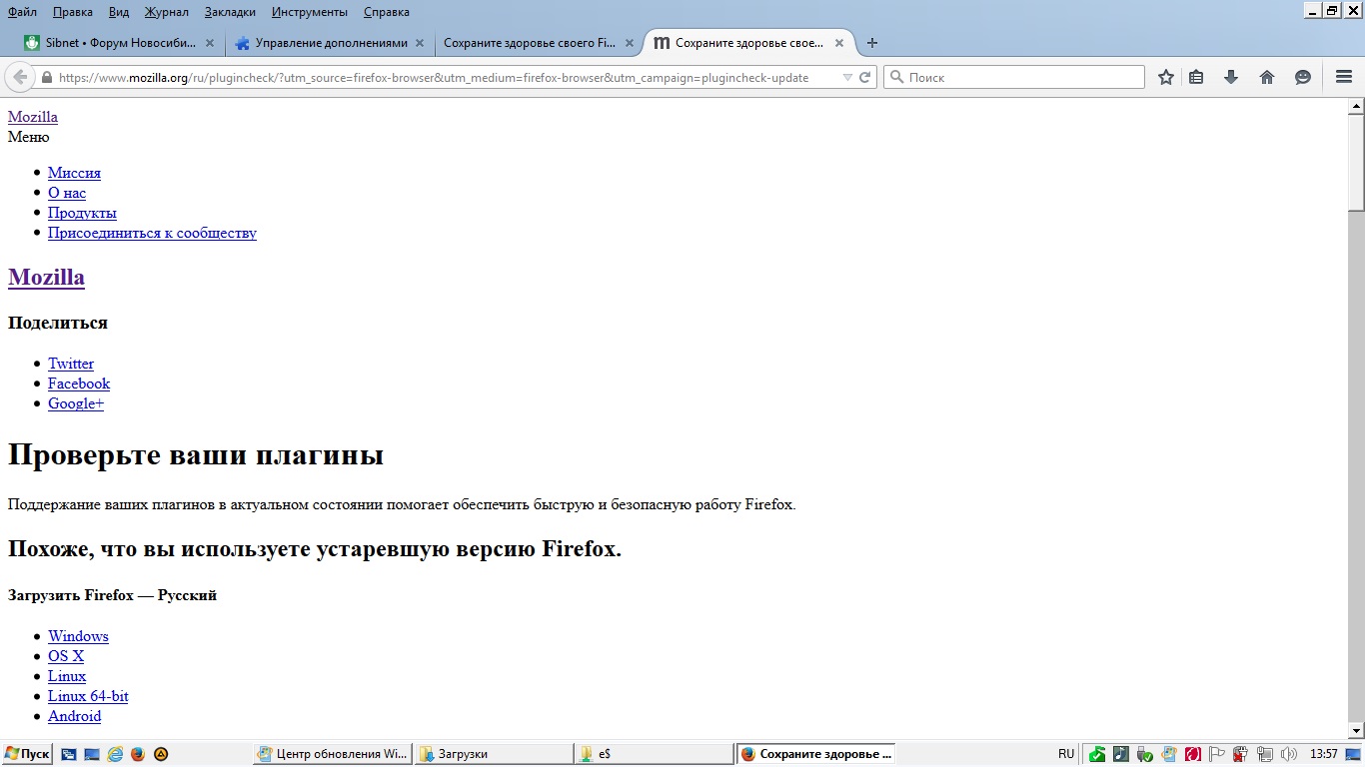Follow Присоединиться к сообществу link

coord(152,233)
